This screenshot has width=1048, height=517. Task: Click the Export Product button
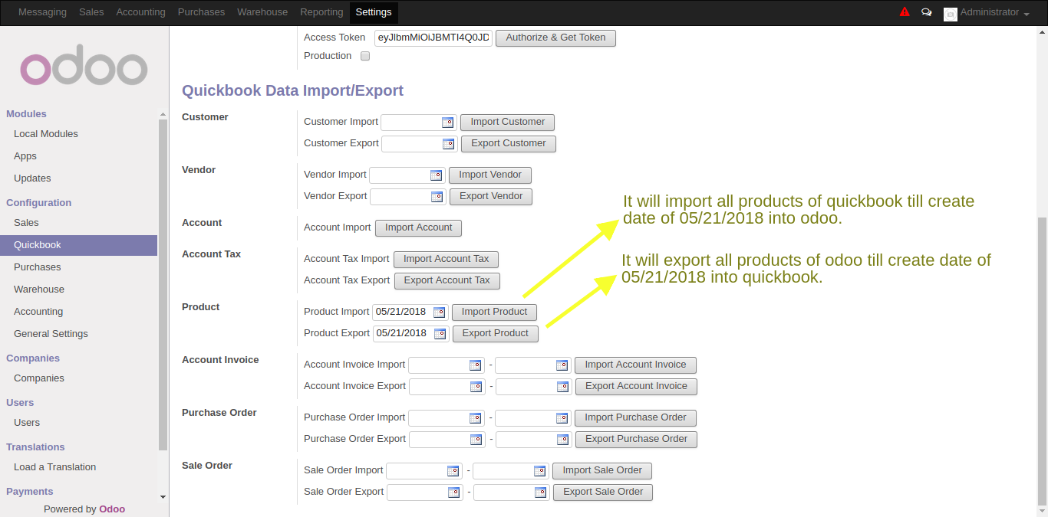495,333
